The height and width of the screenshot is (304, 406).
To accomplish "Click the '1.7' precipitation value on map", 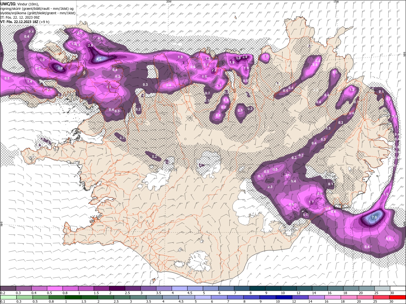I will pos(311,202).
